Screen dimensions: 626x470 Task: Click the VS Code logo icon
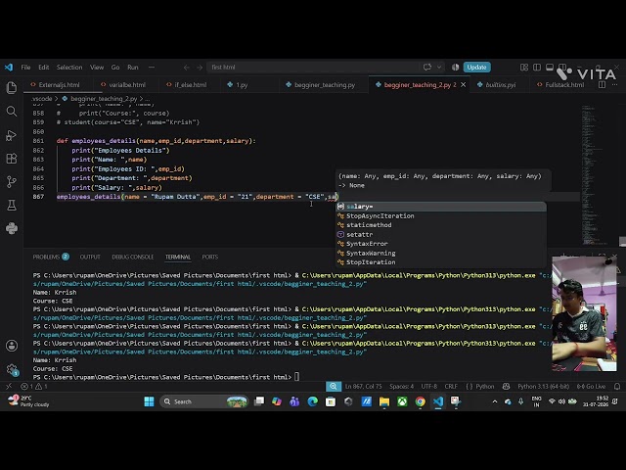(x=9, y=68)
